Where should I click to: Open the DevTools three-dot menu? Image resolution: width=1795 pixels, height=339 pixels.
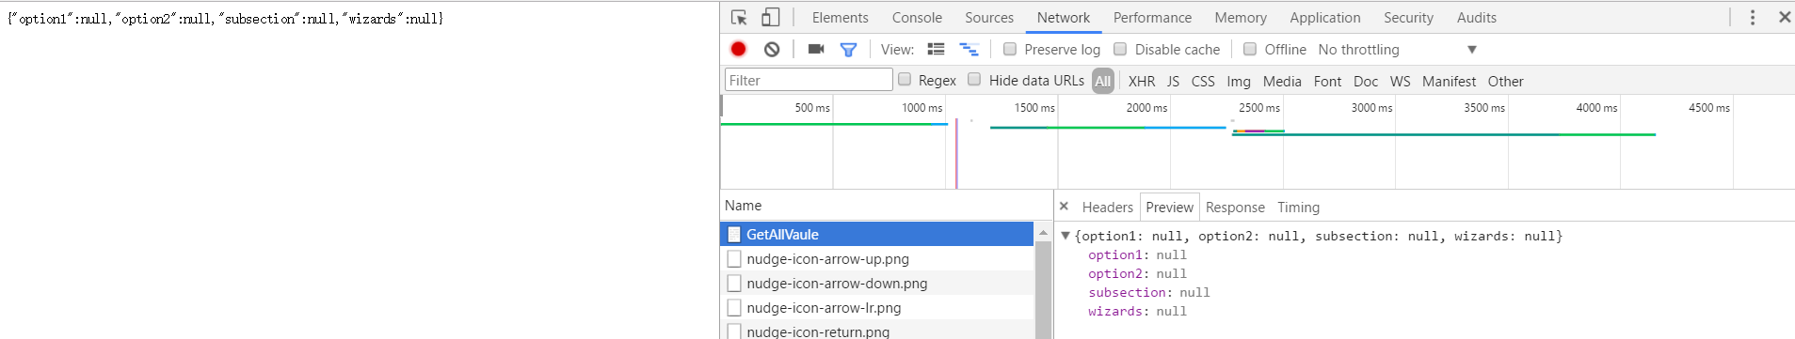1753,17
